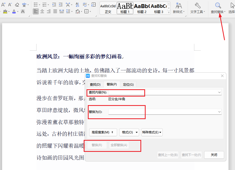Apply the Phonetic Guide (拼音指南) icon
This screenshot has width=235, height=170.
coord(24,4)
